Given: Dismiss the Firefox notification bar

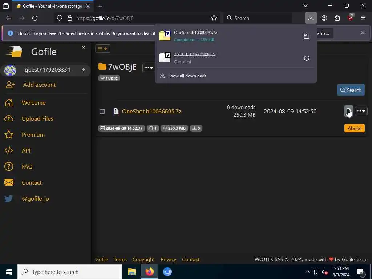Looking at the screenshot, I should pyautogui.click(x=363, y=33).
